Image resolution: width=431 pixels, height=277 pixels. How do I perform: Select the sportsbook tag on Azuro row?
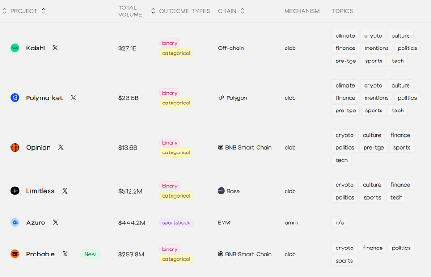pos(176,222)
